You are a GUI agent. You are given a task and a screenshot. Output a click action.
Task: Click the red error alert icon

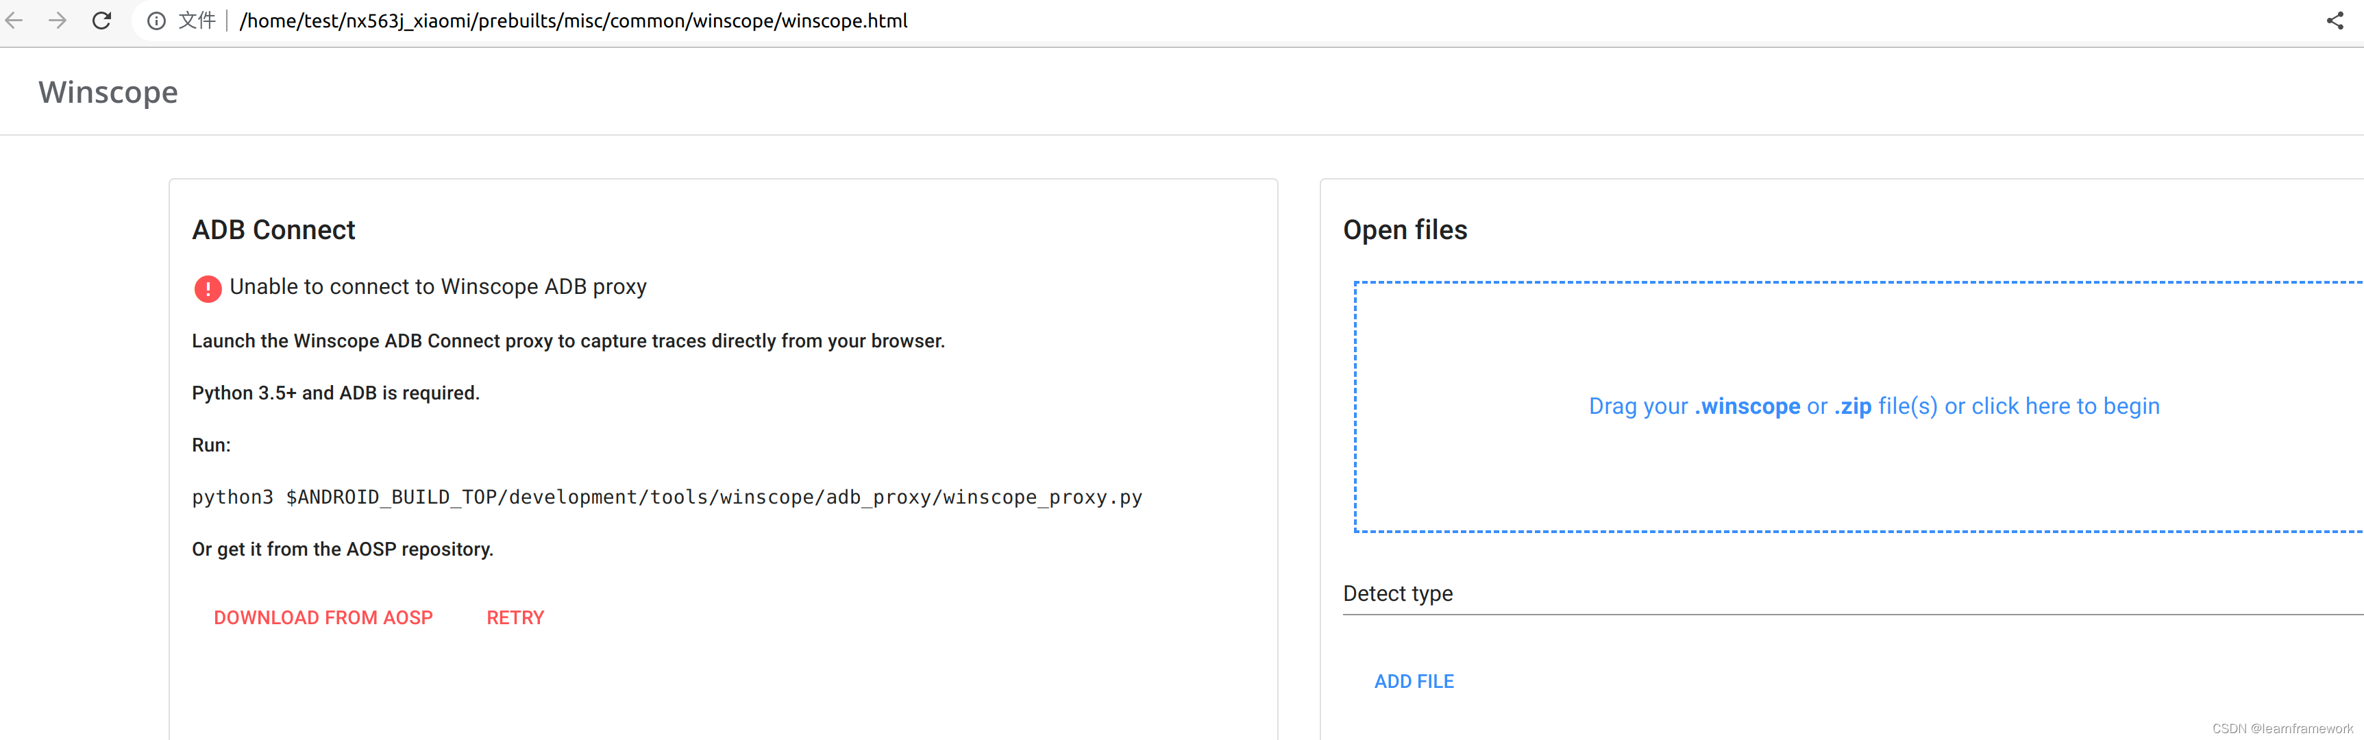(x=208, y=288)
